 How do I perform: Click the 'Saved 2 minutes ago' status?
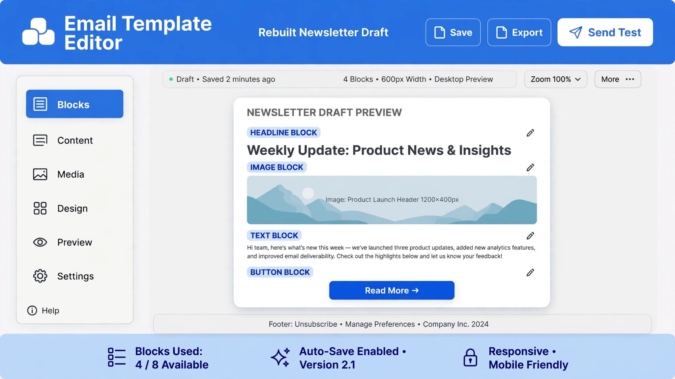(238, 79)
